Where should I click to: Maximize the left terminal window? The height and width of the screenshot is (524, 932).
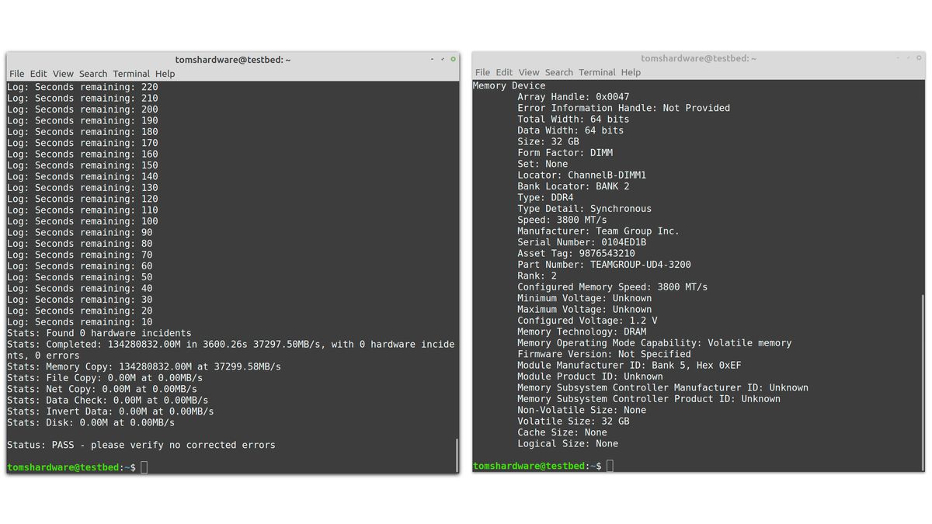point(443,59)
